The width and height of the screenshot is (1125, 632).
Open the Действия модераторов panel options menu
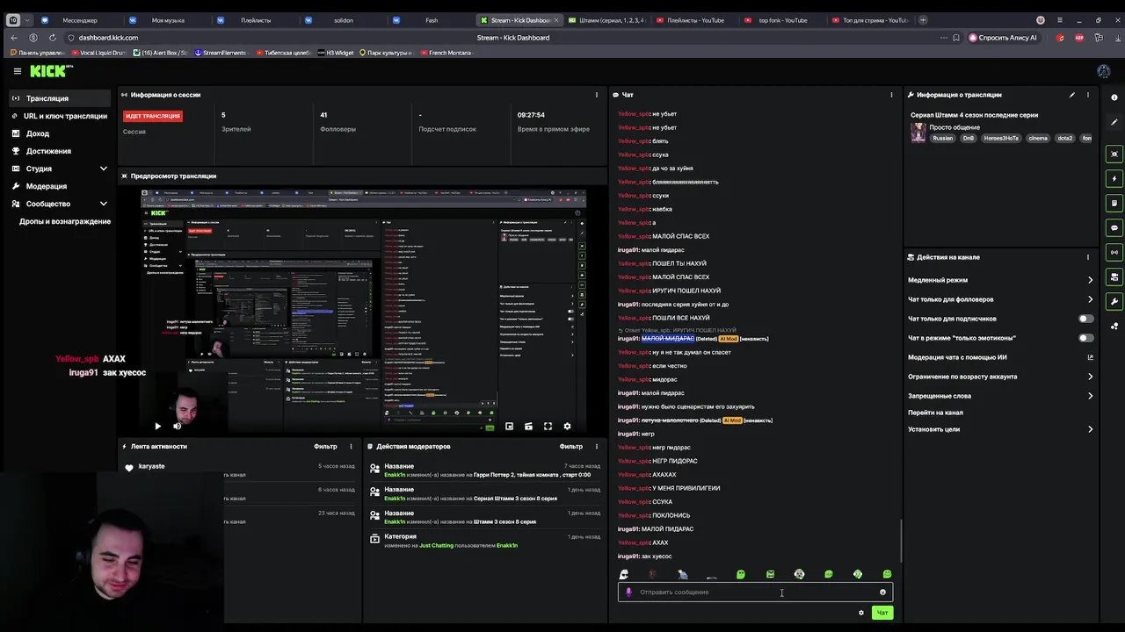[x=597, y=446]
